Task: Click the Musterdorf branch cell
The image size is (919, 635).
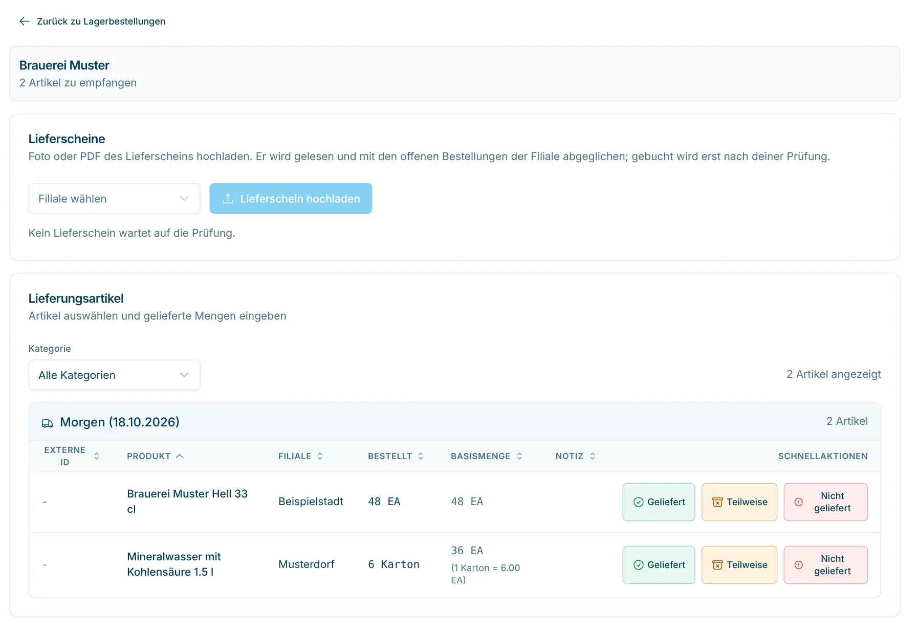Action: pyautogui.click(x=307, y=564)
